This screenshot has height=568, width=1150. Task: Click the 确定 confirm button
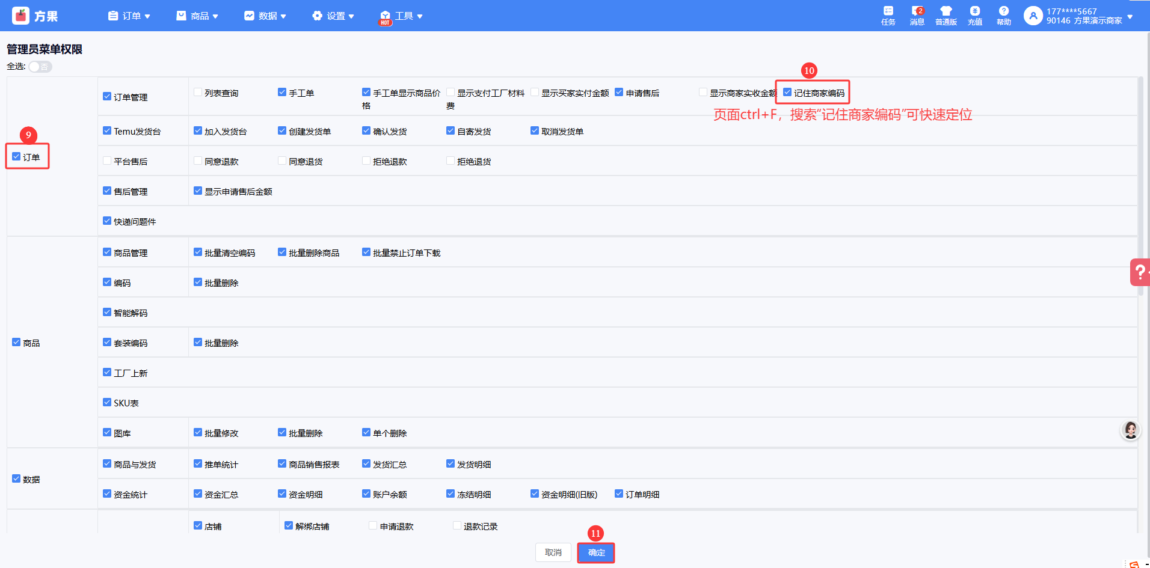click(596, 552)
